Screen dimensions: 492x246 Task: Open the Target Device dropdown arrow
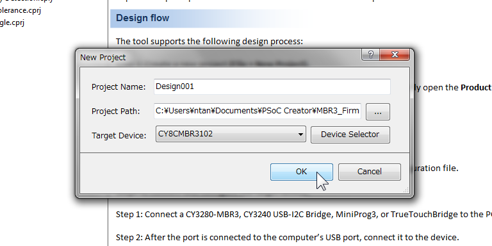(300, 135)
